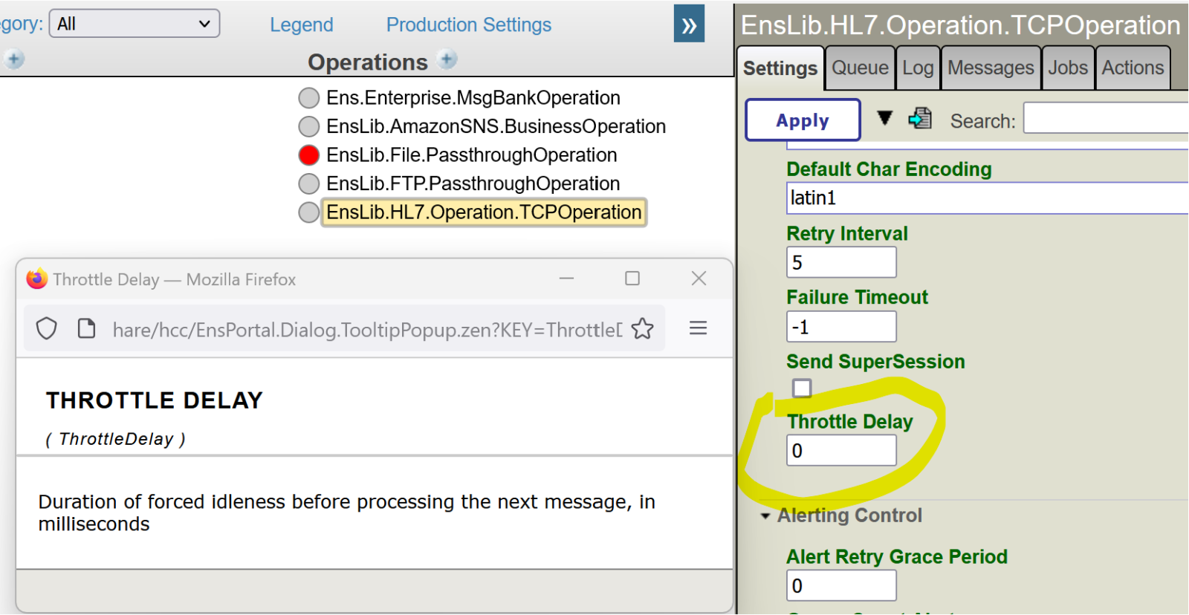Click the Firefox shield tracking protection icon

coord(47,328)
